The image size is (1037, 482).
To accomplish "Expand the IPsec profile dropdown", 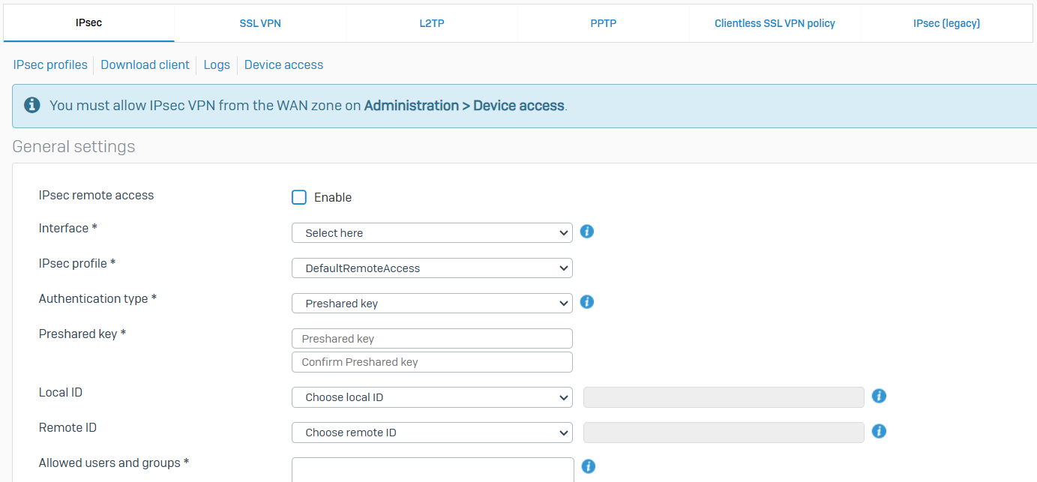I will coord(431,268).
